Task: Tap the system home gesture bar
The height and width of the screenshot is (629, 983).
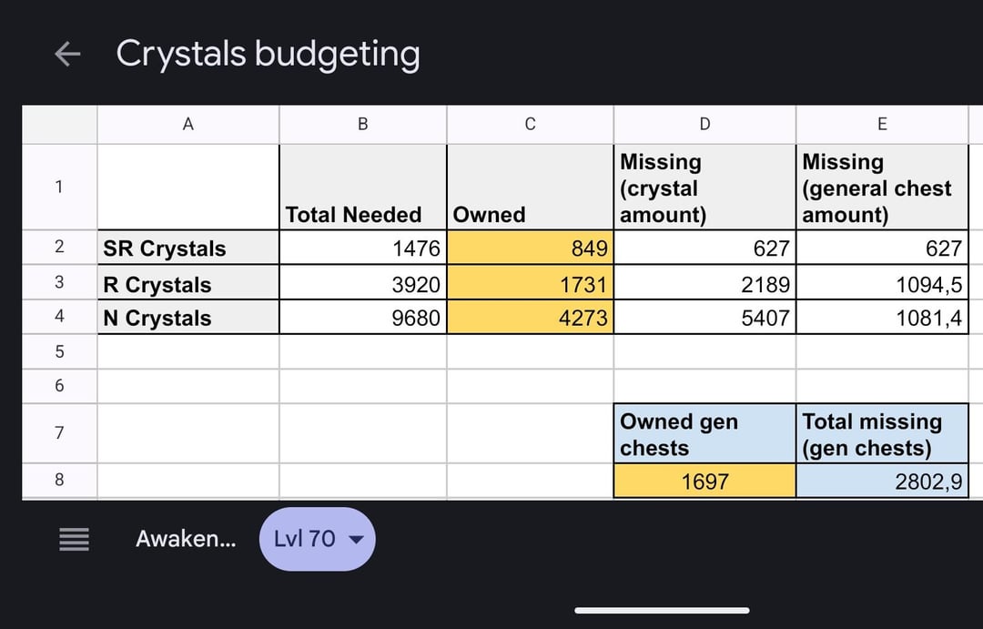Action: 662,610
